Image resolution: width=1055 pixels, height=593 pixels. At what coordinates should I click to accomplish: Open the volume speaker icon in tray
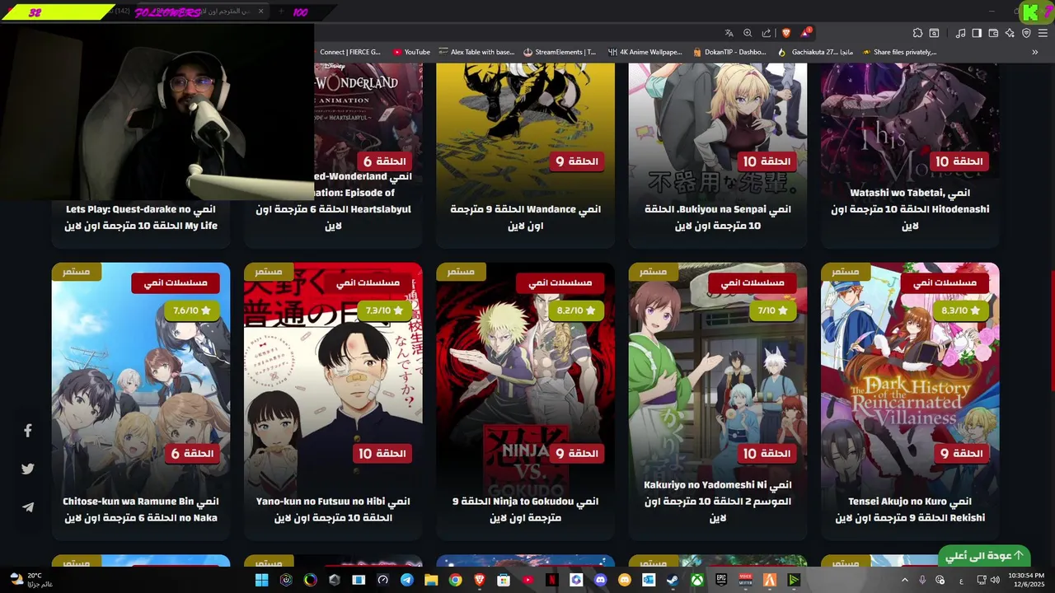coord(995,580)
